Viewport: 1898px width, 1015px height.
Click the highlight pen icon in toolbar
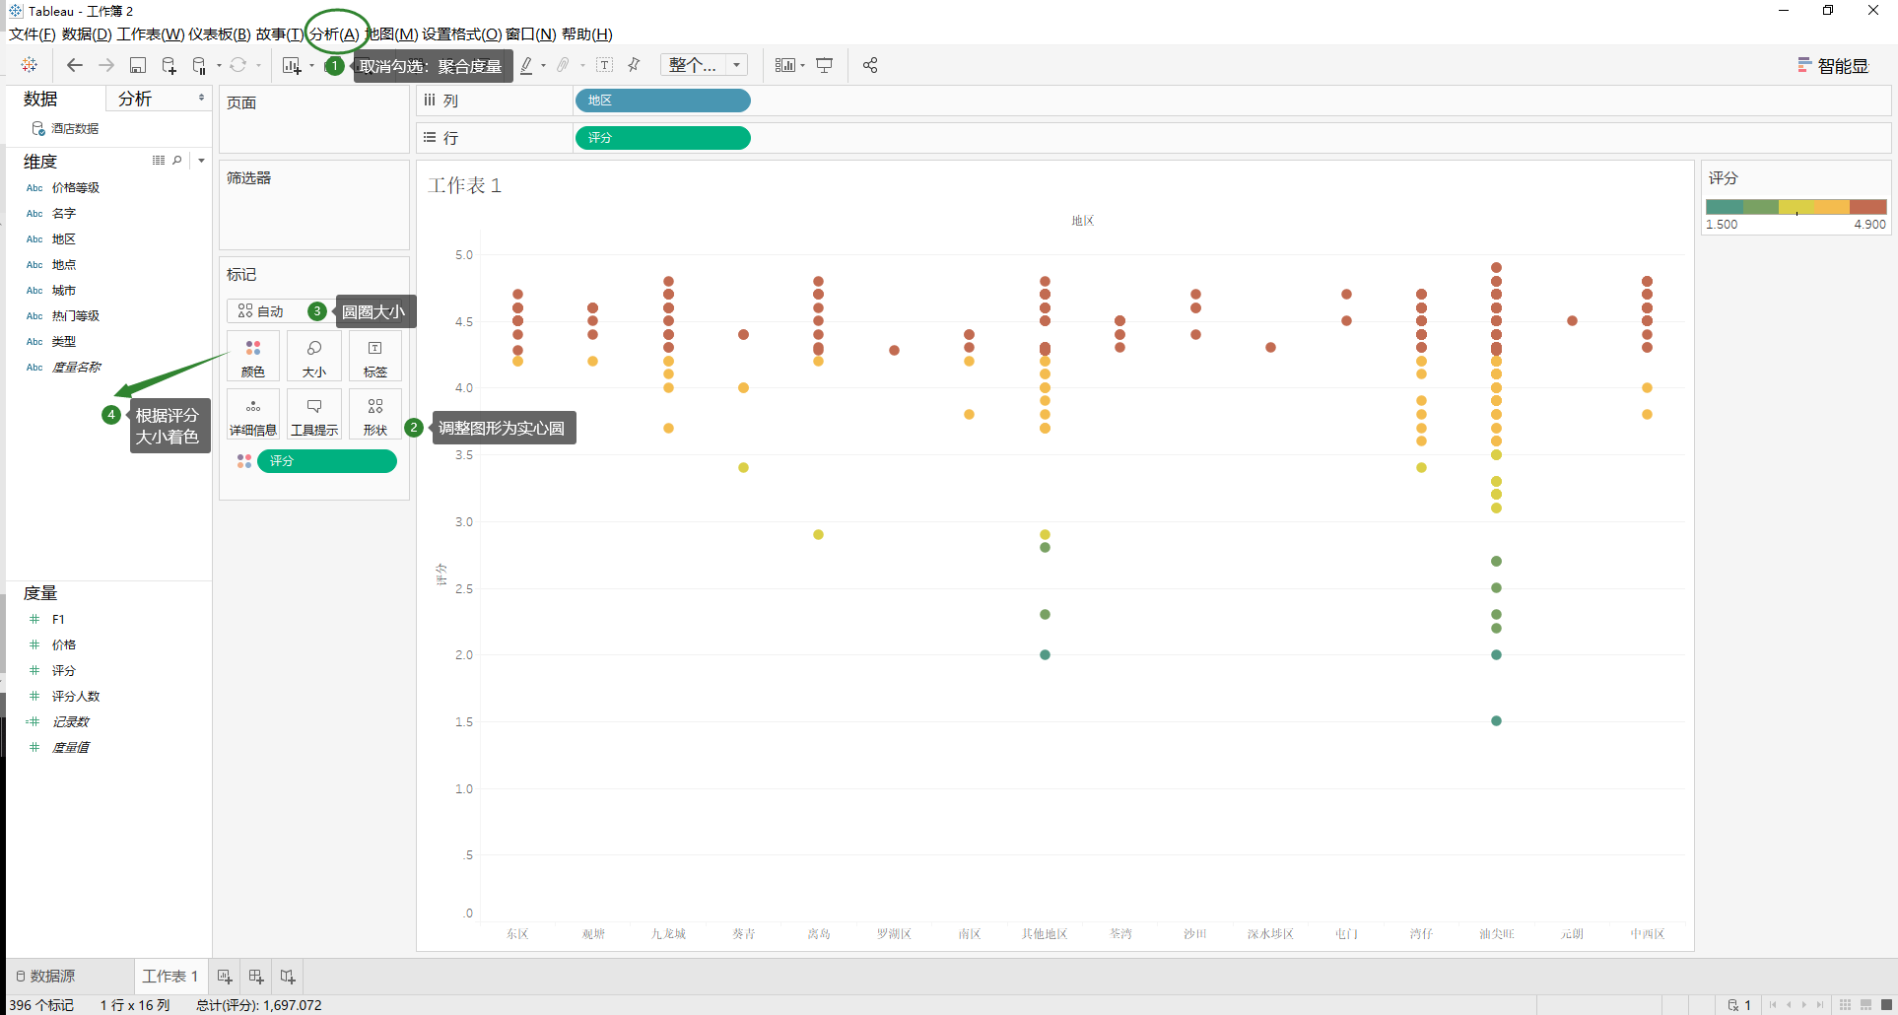click(x=526, y=65)
